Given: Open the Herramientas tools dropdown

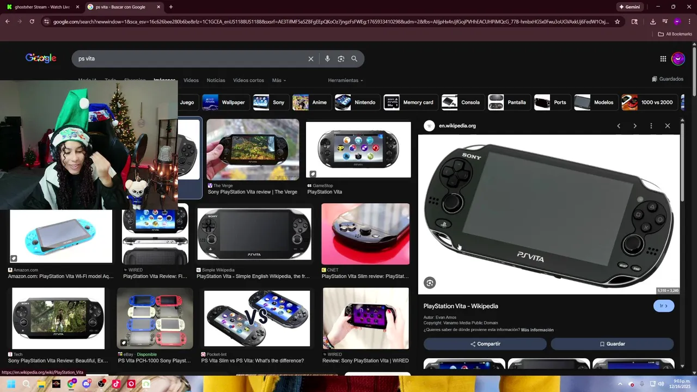Looking at the screenshot, I should pos(346,80).
